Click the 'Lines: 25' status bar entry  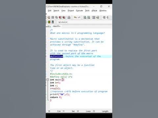pos(91,111)
